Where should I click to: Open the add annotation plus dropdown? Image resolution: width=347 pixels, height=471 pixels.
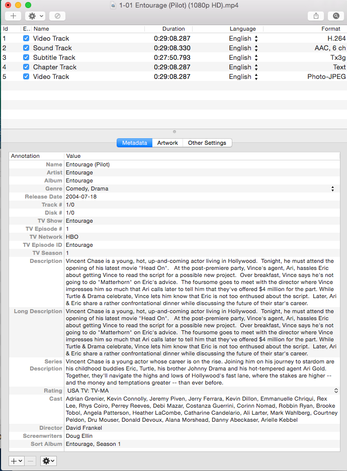pyautogui.click(x=16, y=461)
